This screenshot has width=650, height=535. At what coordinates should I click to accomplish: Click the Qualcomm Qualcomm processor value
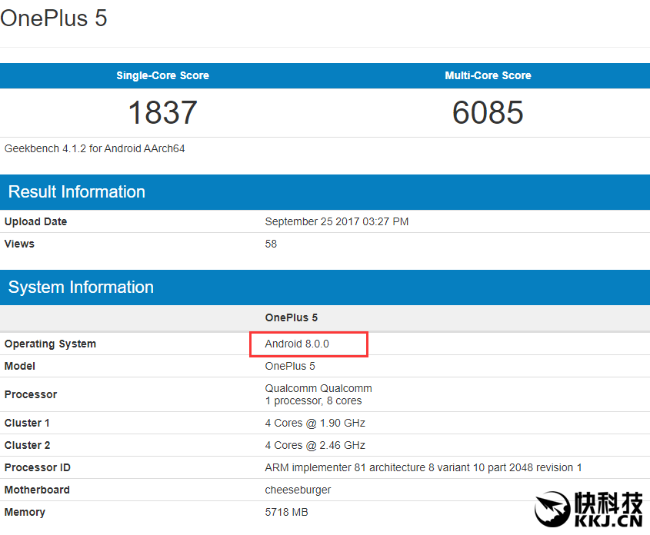click(x=318, y=388)
